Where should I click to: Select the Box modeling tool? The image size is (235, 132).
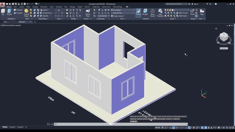coord(3,12)
